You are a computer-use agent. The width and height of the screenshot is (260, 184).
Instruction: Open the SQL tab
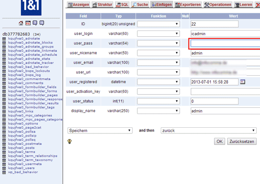click(122, 5)
